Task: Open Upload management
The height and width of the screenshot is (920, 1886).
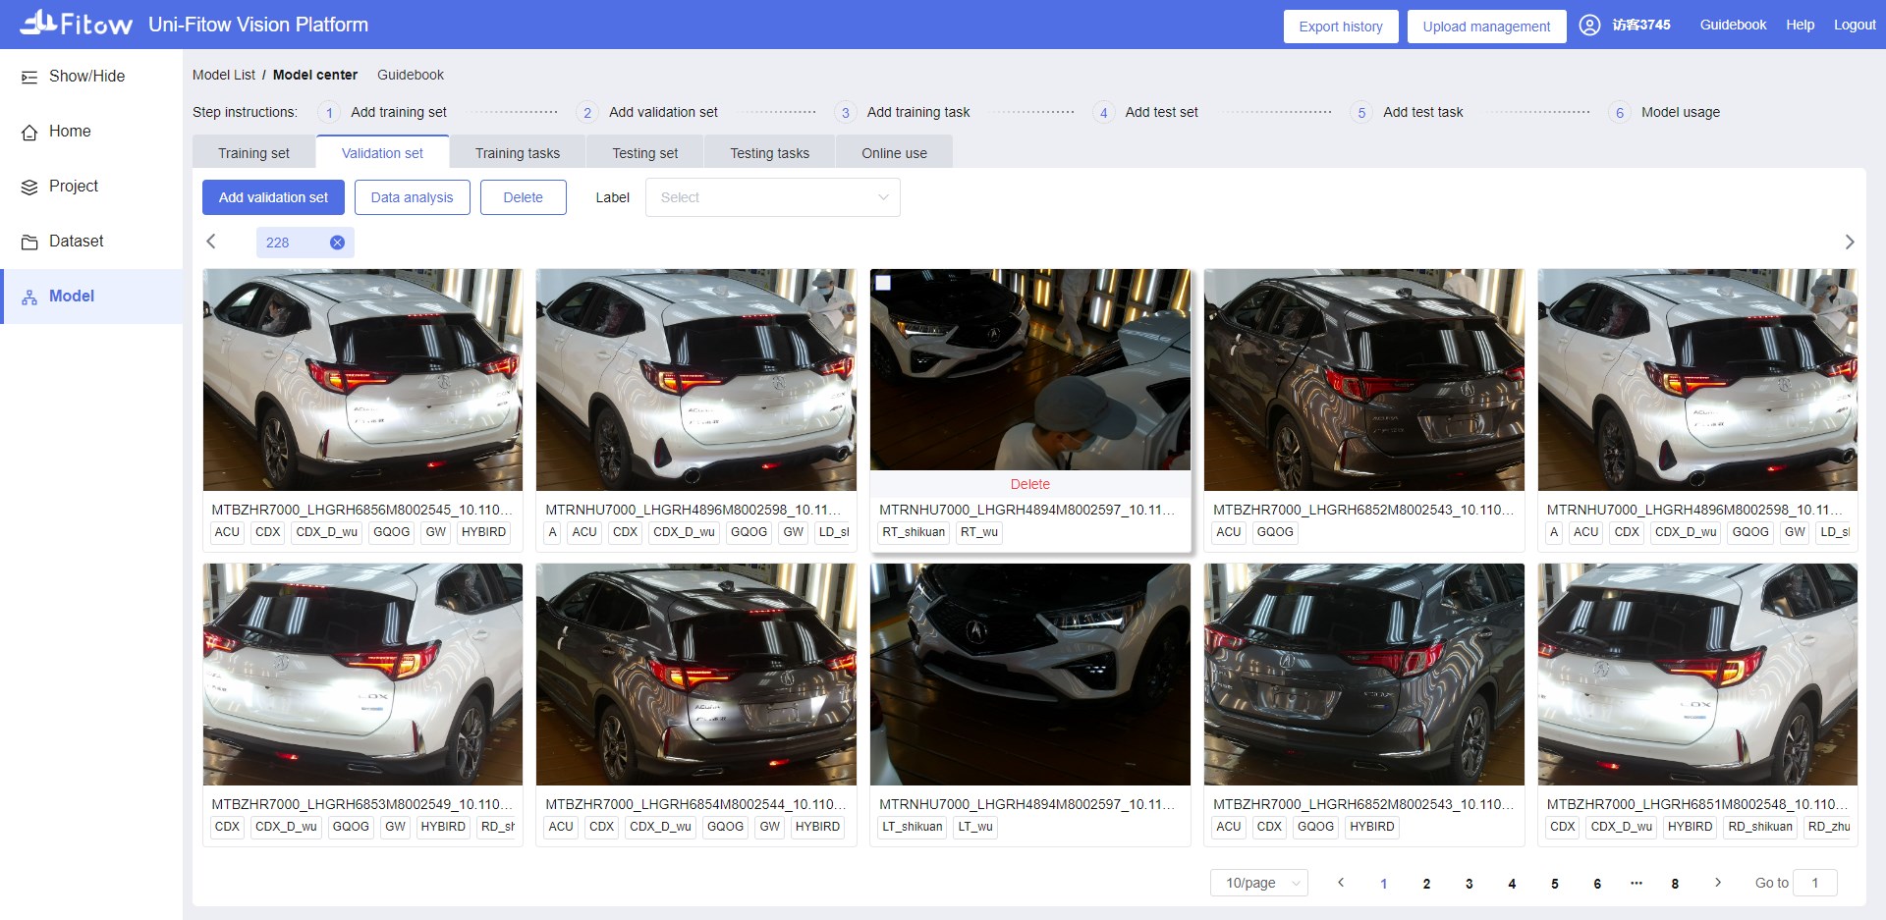Action: 1486,27
